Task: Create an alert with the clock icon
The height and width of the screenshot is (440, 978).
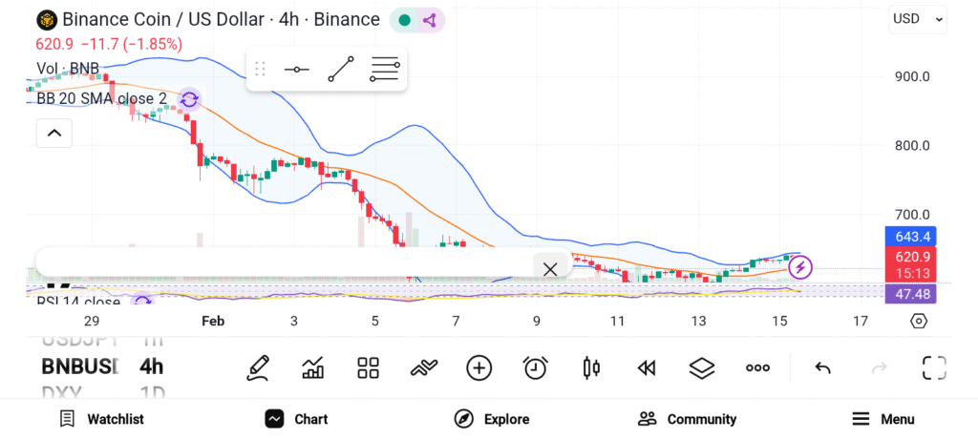Action: point(535,367)
